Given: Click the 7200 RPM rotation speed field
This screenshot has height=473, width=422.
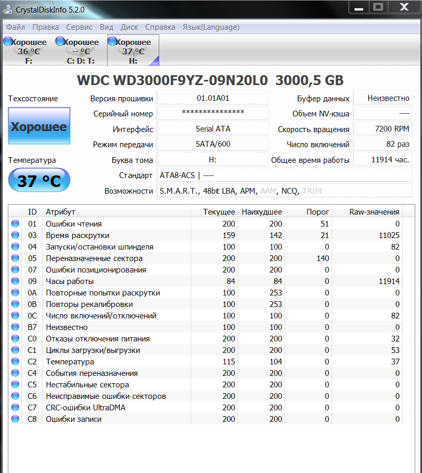Looking at the screenshot, I should pos(383,129).
